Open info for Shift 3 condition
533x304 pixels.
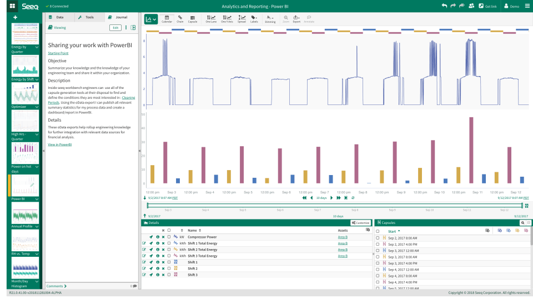[x=157, y=275]
